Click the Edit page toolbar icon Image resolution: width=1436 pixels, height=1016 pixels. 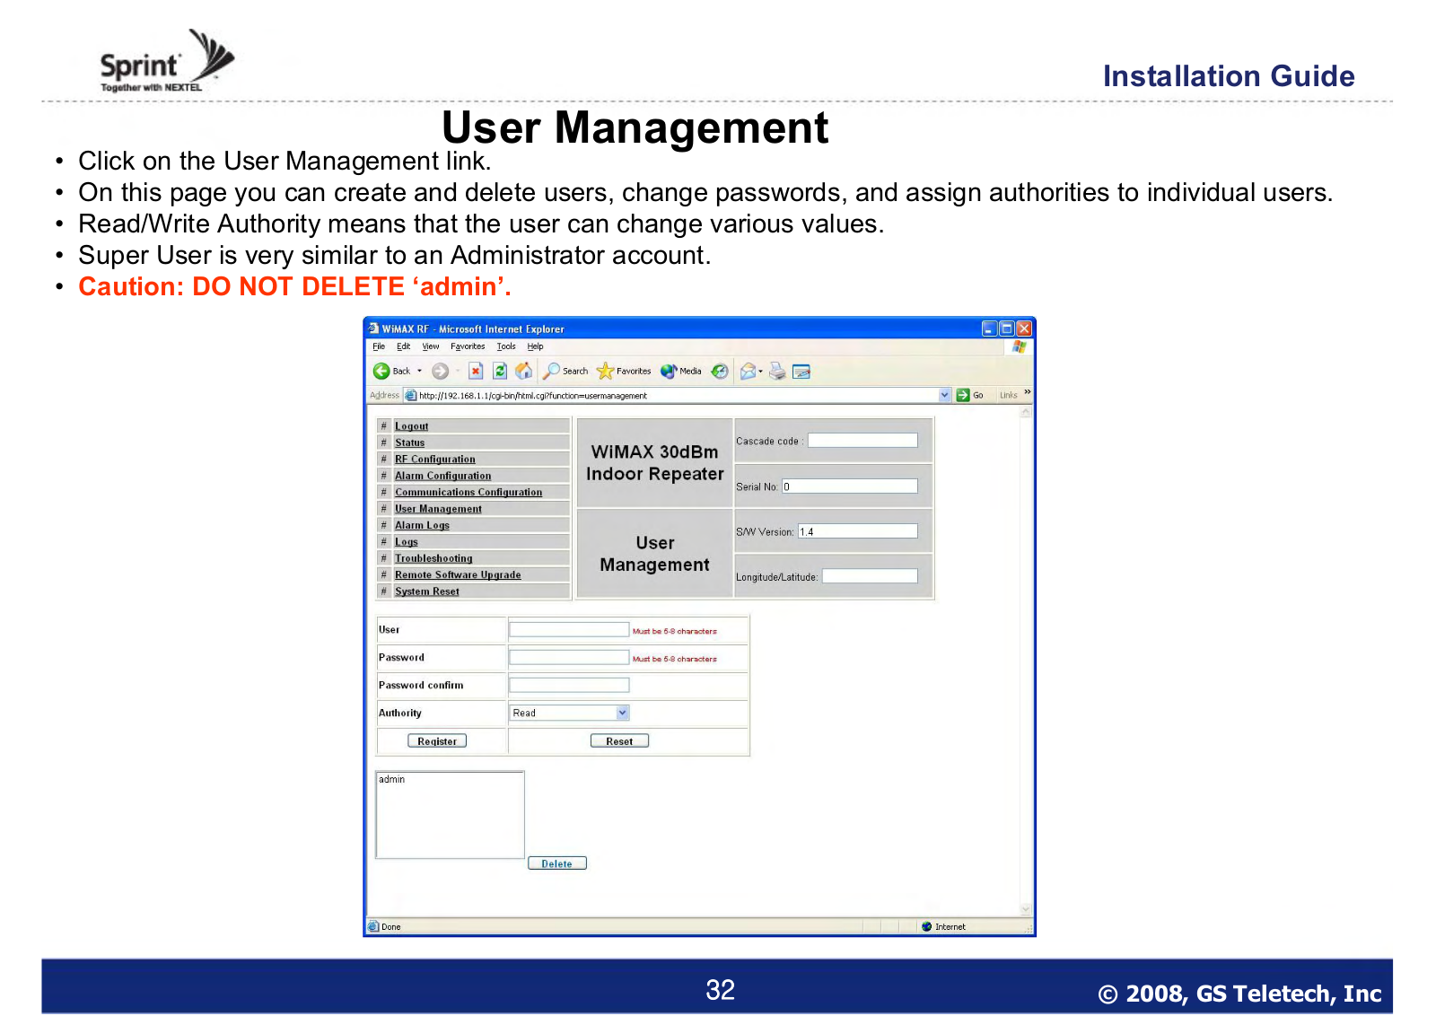tap(801, 371)
